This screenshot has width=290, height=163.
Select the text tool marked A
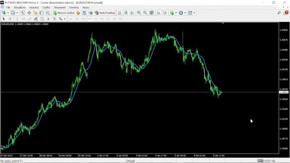pyautogui.click(x=48, y=19)
